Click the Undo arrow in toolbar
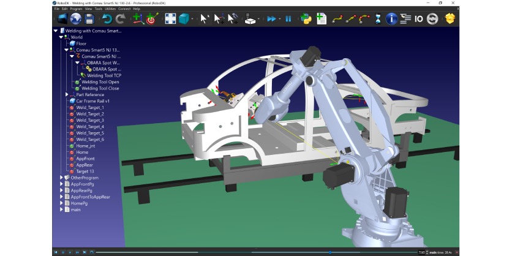 [107, 19]
